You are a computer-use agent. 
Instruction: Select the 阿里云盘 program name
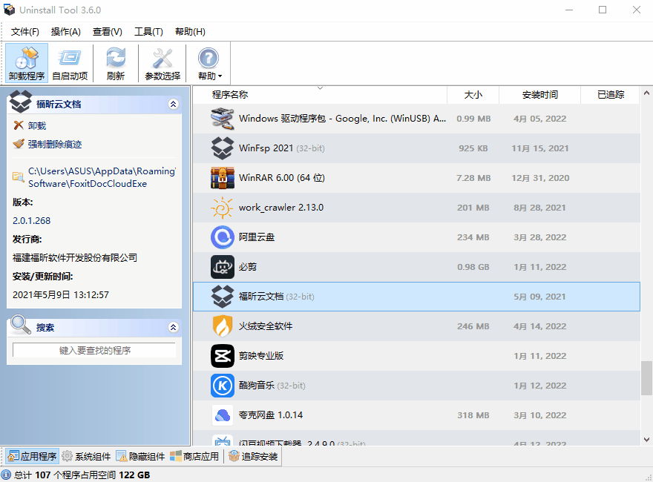tap(257, 237)
